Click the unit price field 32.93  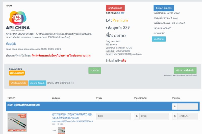pyautogui.click(x=154, y=116)
